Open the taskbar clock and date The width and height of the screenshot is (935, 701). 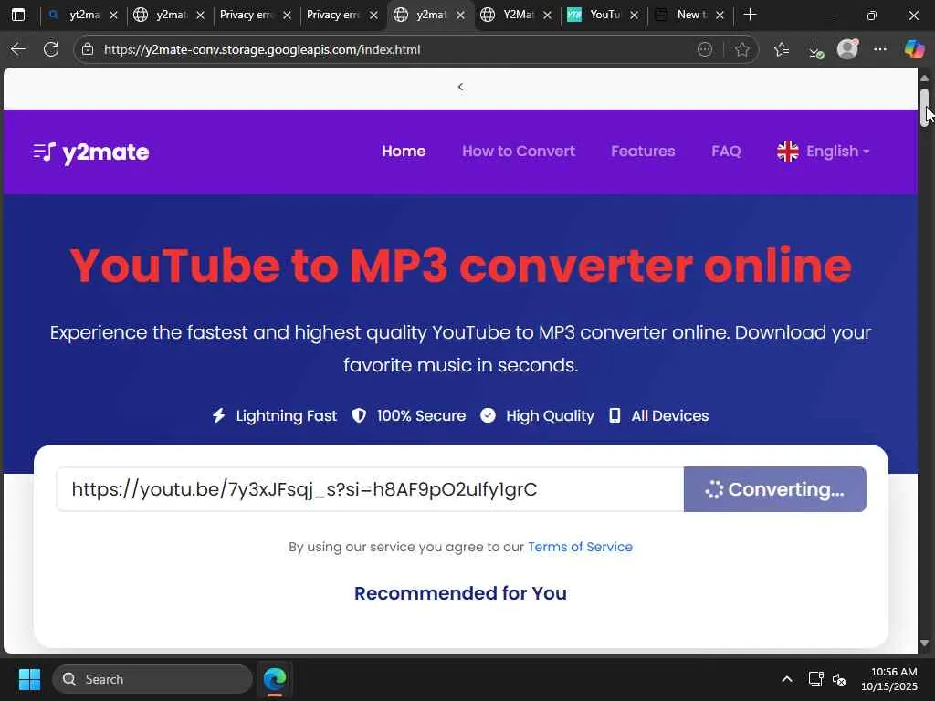point(889,679)
